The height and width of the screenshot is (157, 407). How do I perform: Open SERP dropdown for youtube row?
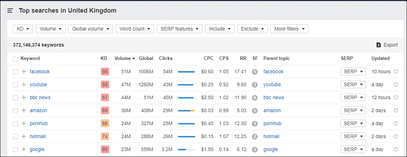tap(353, 84)
